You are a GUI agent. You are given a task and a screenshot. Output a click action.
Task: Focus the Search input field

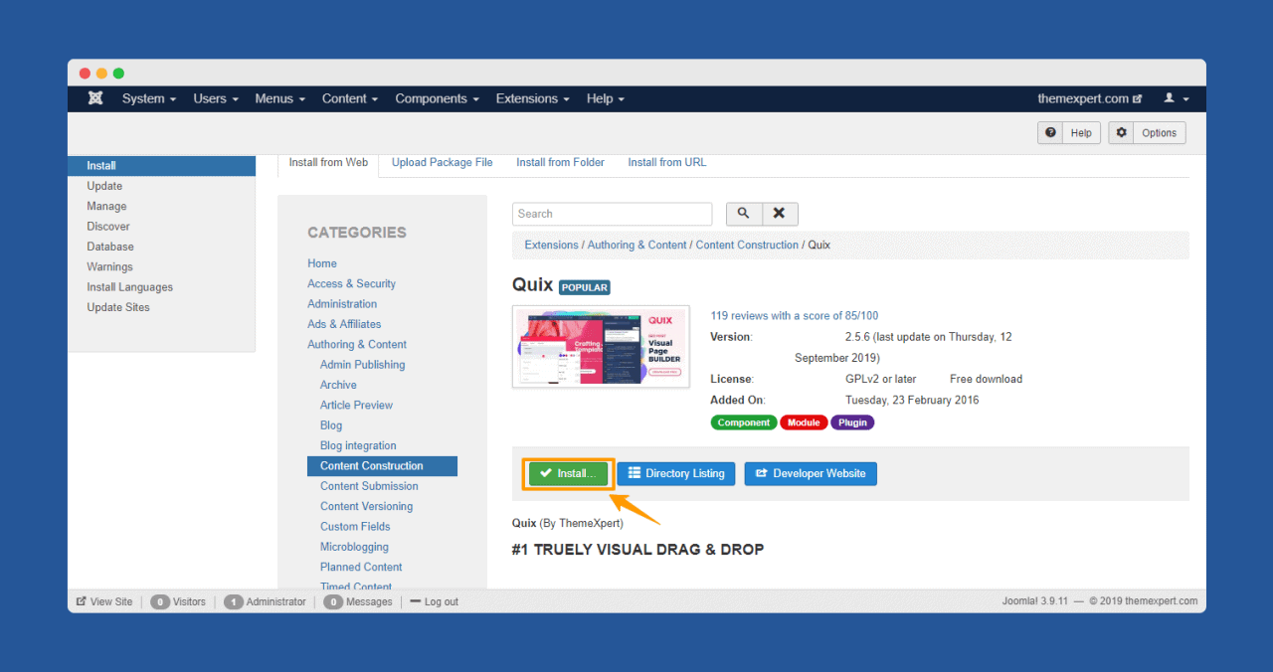tap(613, 214)
